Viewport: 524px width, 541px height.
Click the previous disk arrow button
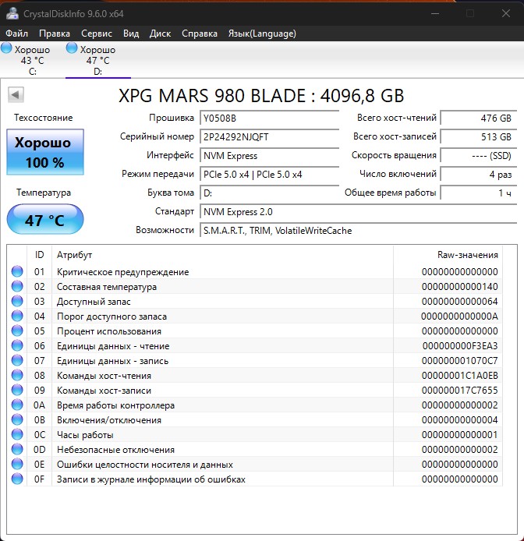(x=16, y=95)
